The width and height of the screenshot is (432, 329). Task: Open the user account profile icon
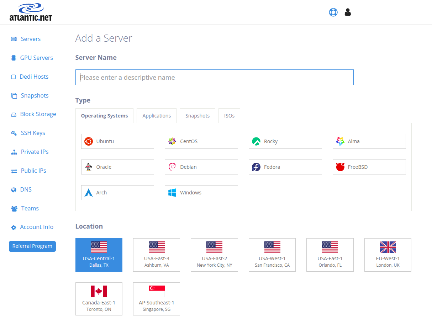348,12
